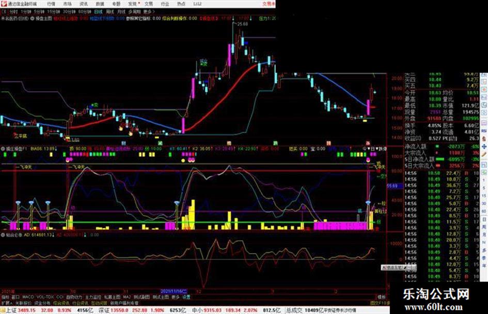The width and height of the screenshot is (488, 314).
Task: Expand 更多 in the bottom indicator tabs
Action: pyautogui.click(x=176, y=297)
